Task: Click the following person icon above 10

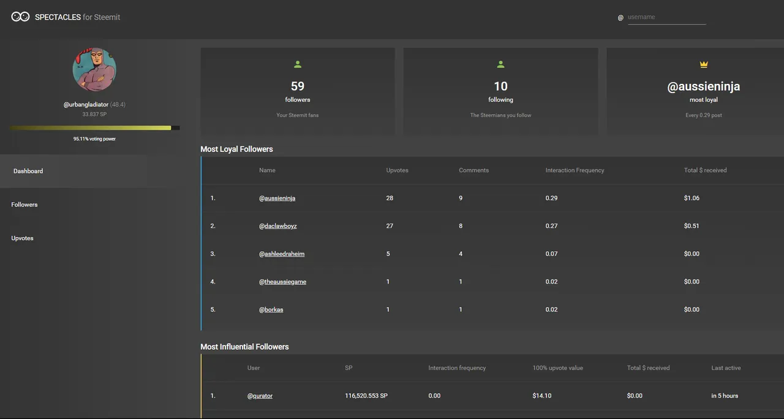Action: [500, 64]
